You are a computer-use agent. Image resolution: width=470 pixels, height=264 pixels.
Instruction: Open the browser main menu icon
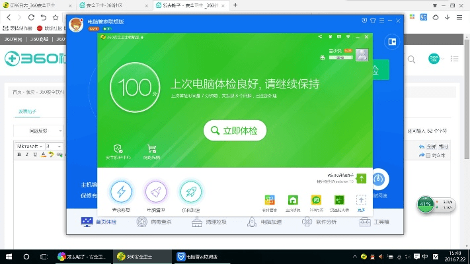(459, 17)
